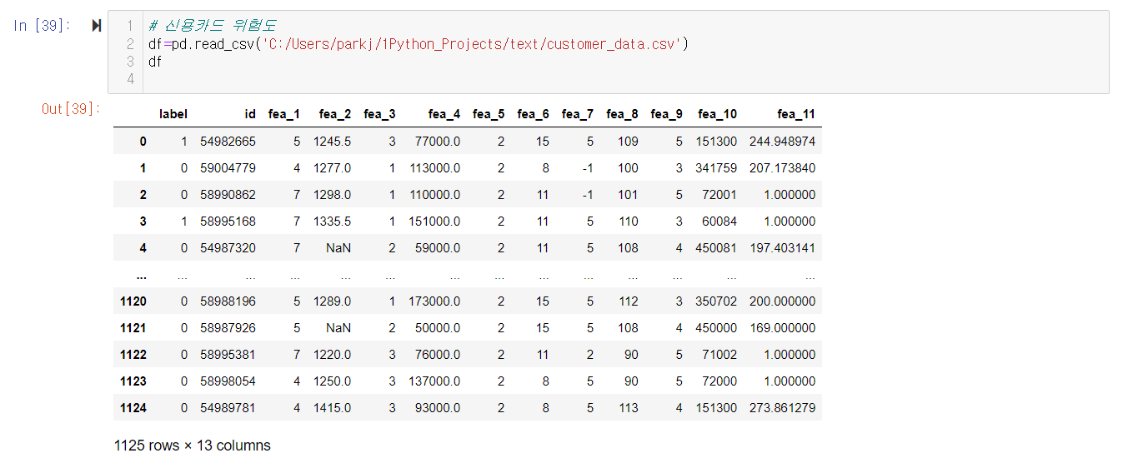Screen dimensions: 1123x468
Task: Click fea_10 value 450081
Action: (716, 248)
